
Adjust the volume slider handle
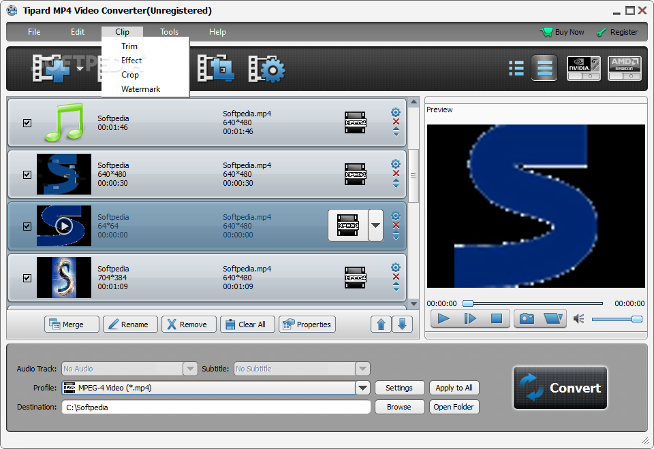click(x=636, y=319)
